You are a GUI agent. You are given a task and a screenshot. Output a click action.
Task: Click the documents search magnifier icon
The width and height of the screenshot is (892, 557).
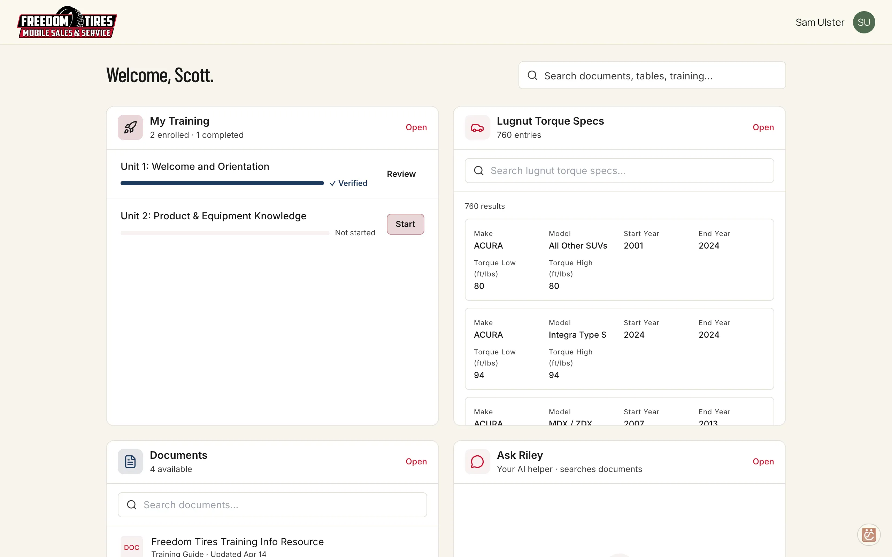point(132,505)
